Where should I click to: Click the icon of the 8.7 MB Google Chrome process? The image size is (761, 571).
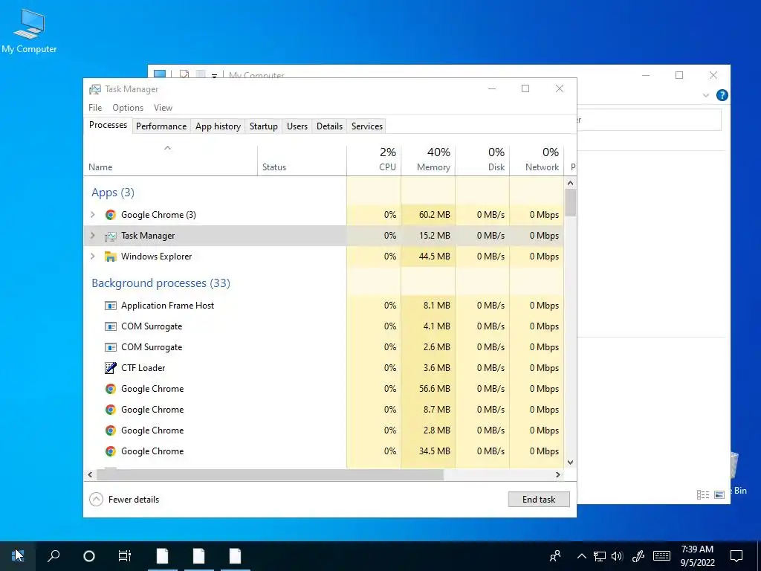tap(111, 410)
